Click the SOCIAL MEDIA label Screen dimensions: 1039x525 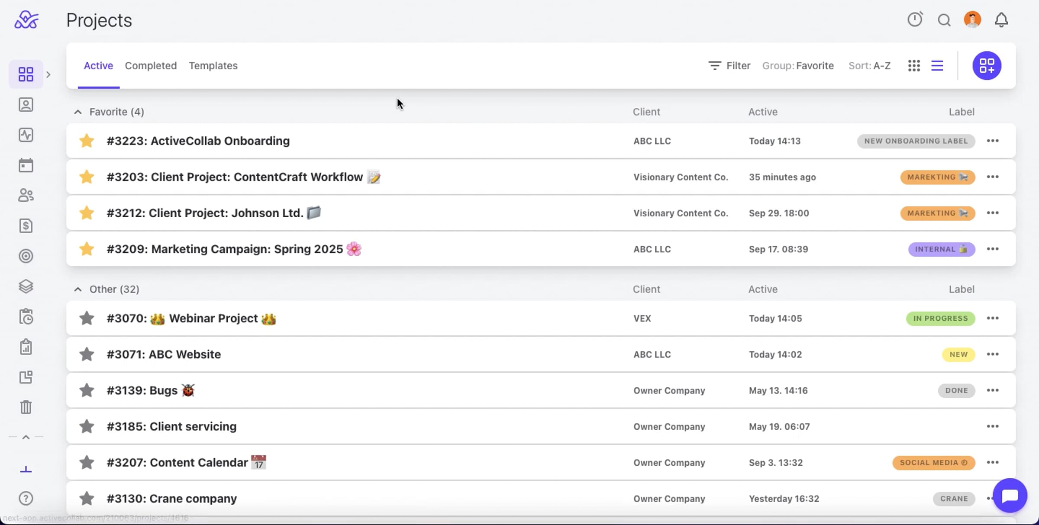coord(934,463)
